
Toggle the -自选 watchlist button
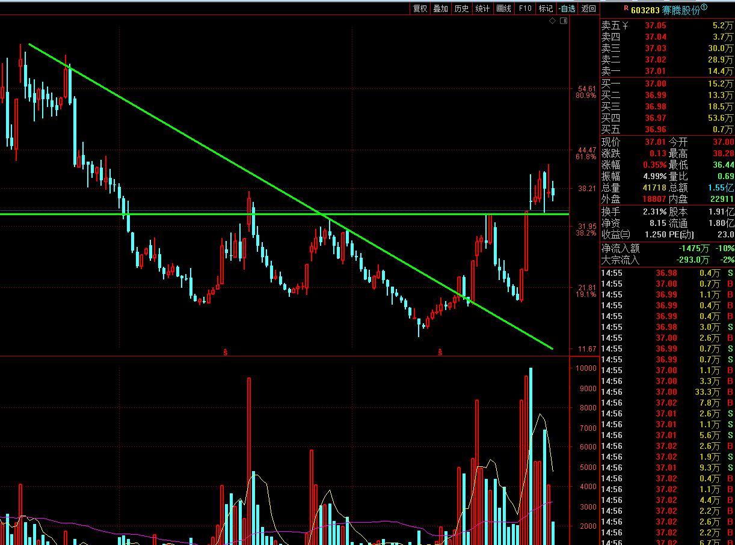tap(567, 8)
